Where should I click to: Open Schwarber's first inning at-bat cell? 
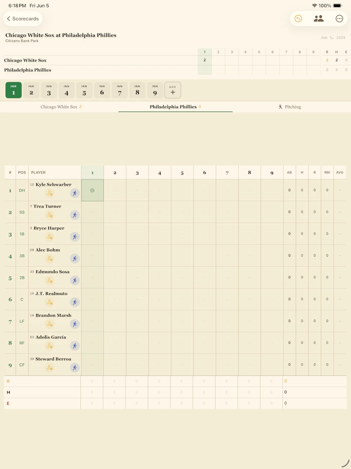pyautogui.click(x=93, y=190)
